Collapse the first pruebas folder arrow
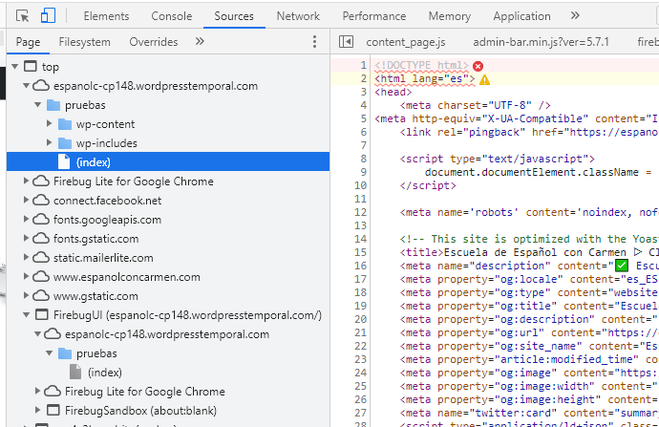The image size is (659, 427). click(x=38, y=105)
